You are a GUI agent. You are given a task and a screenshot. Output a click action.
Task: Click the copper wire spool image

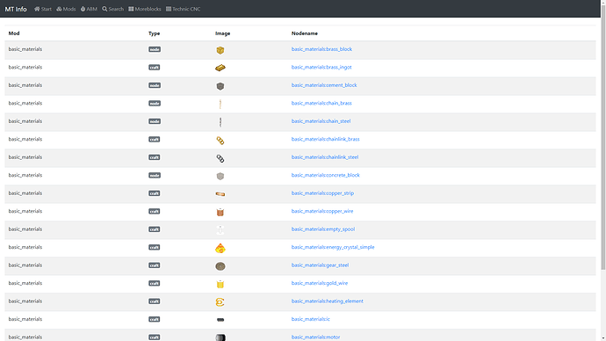pos(220,213)
